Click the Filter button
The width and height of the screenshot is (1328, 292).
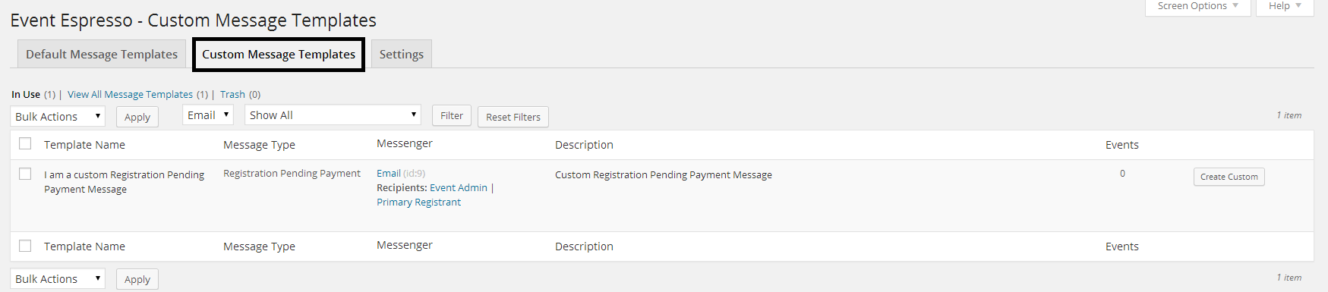click(x=452, y=115)
